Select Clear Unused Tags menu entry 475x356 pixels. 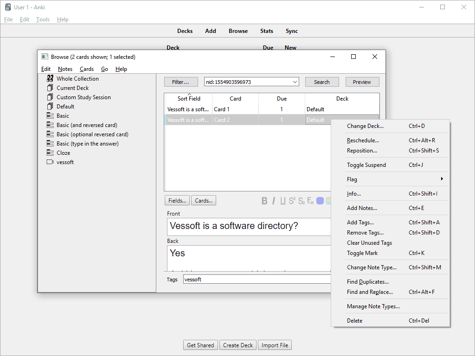pos(390,243)
